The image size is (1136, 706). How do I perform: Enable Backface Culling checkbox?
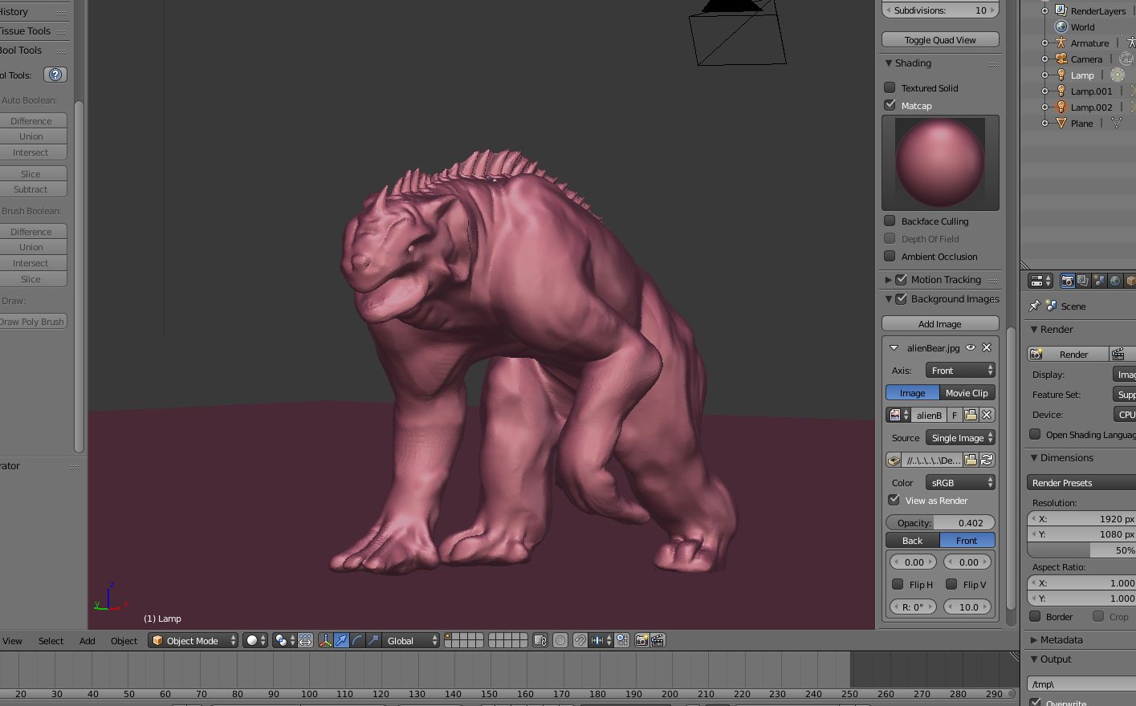(x=890, y=221)
